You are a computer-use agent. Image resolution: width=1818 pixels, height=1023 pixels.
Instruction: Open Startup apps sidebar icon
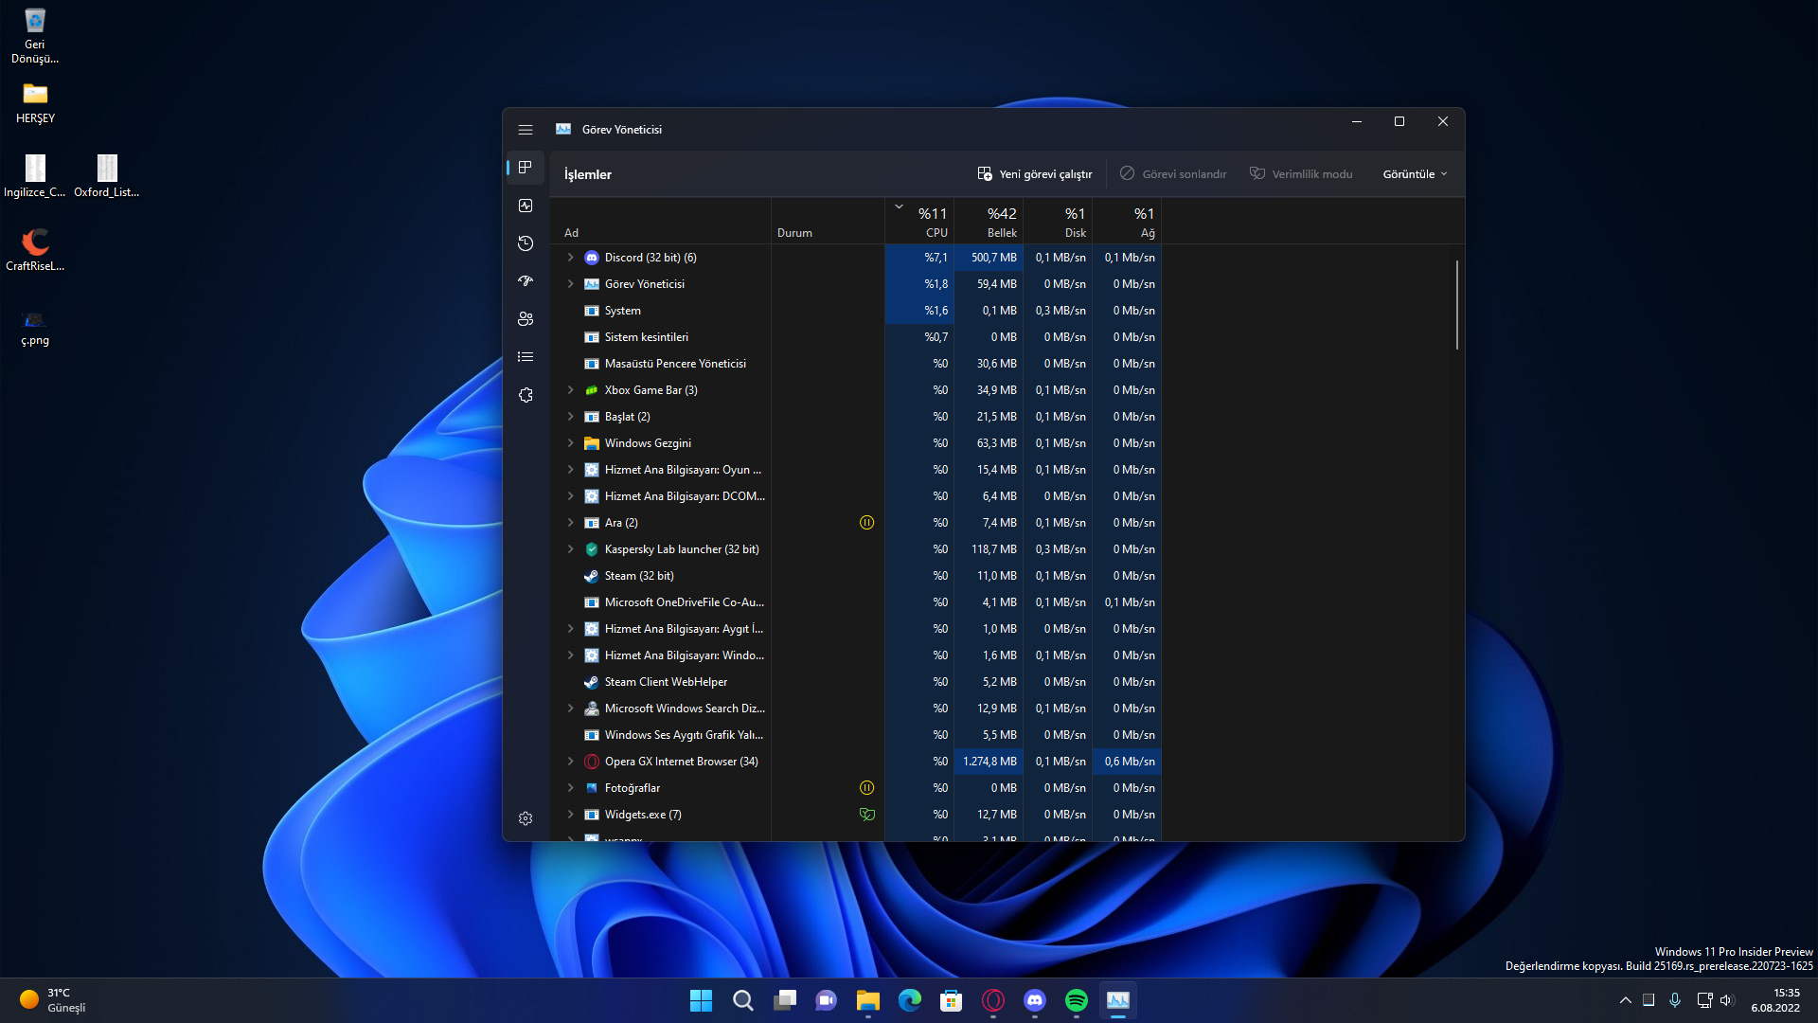coord(526,281)
